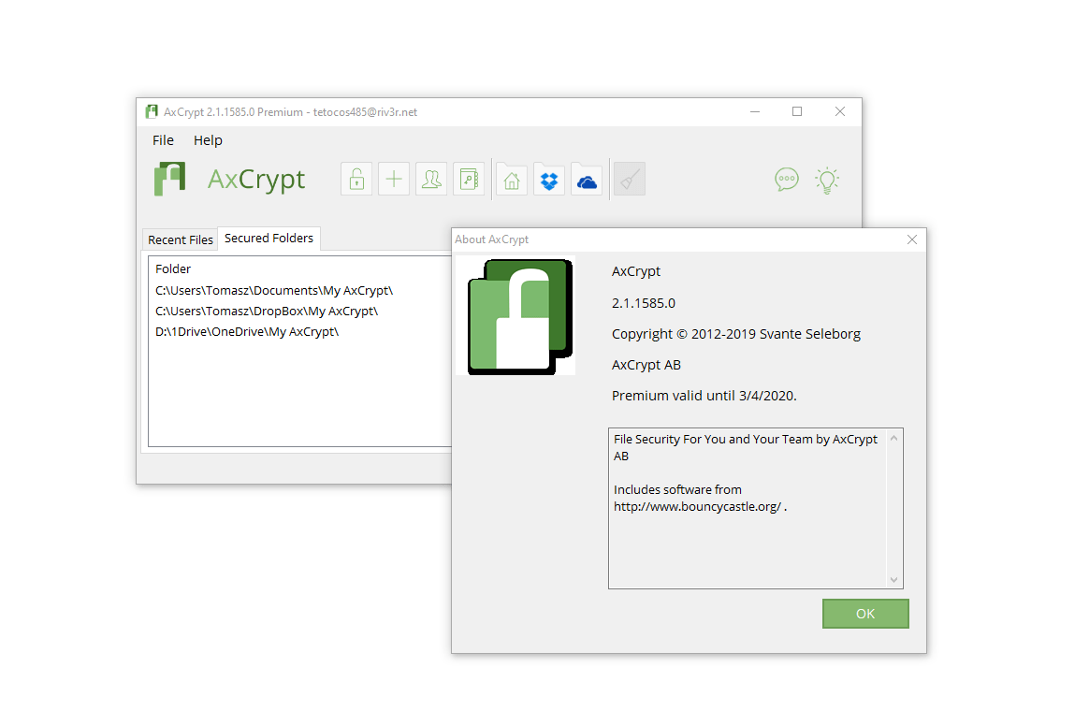Open the Key Sharing contacts icon
This screenshot has width=1089, height=725.
431,179
